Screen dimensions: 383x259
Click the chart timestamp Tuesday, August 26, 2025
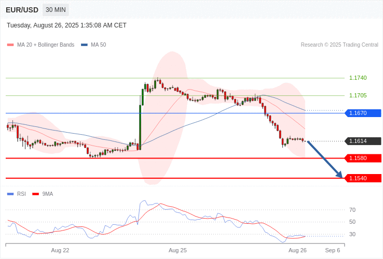click(x=66, y=25)
